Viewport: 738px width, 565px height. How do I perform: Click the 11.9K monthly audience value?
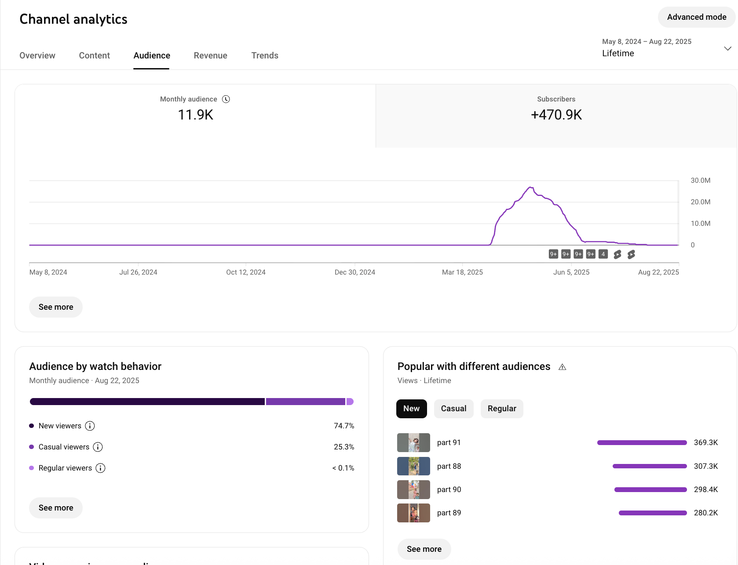click(x=195, y=115)
